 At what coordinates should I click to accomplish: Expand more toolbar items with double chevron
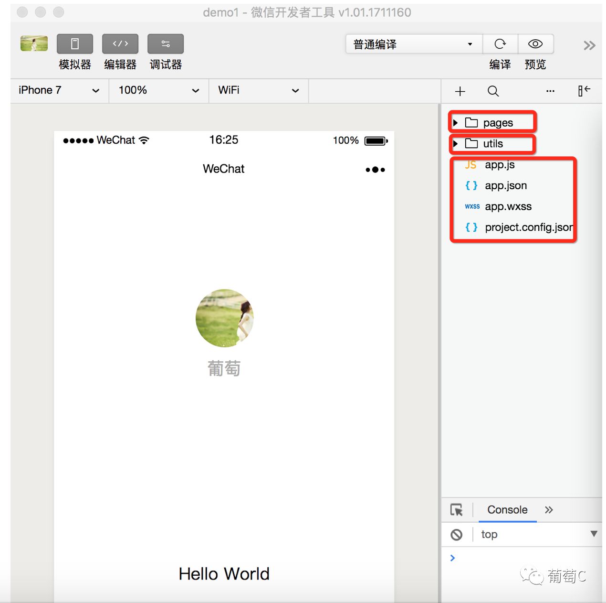(x=589, y=45)
